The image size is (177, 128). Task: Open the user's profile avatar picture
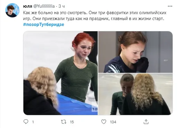click(x=12, y=10)
